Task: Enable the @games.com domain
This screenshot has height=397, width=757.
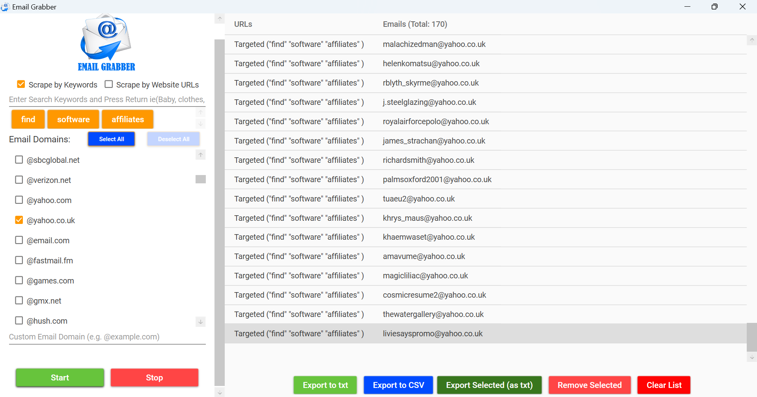Action: tap(19, 280)
